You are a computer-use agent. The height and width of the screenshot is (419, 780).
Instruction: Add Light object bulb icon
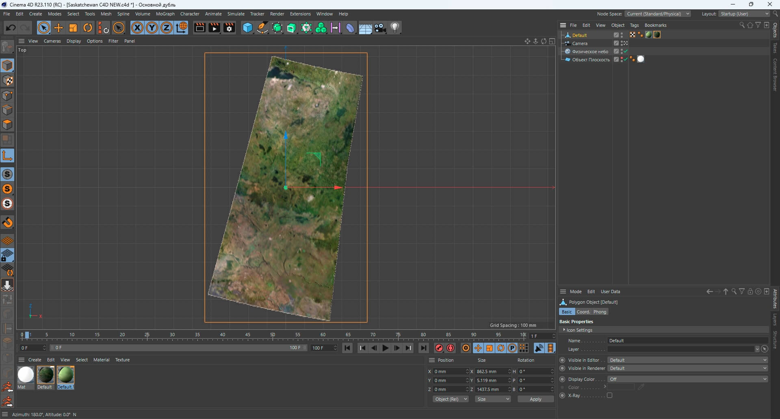395,28
